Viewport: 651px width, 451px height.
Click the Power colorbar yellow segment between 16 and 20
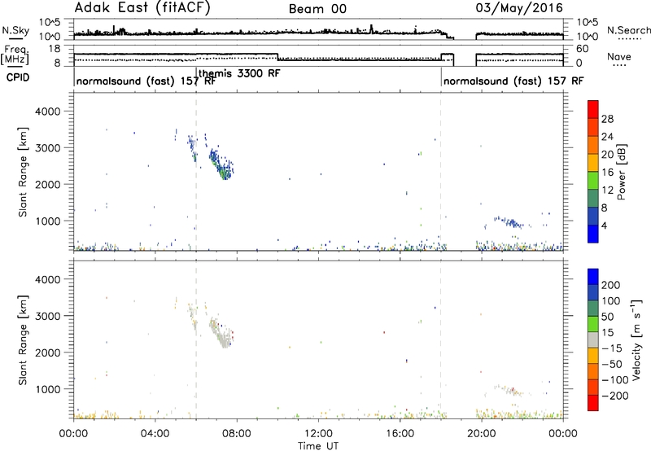(593, 163)
